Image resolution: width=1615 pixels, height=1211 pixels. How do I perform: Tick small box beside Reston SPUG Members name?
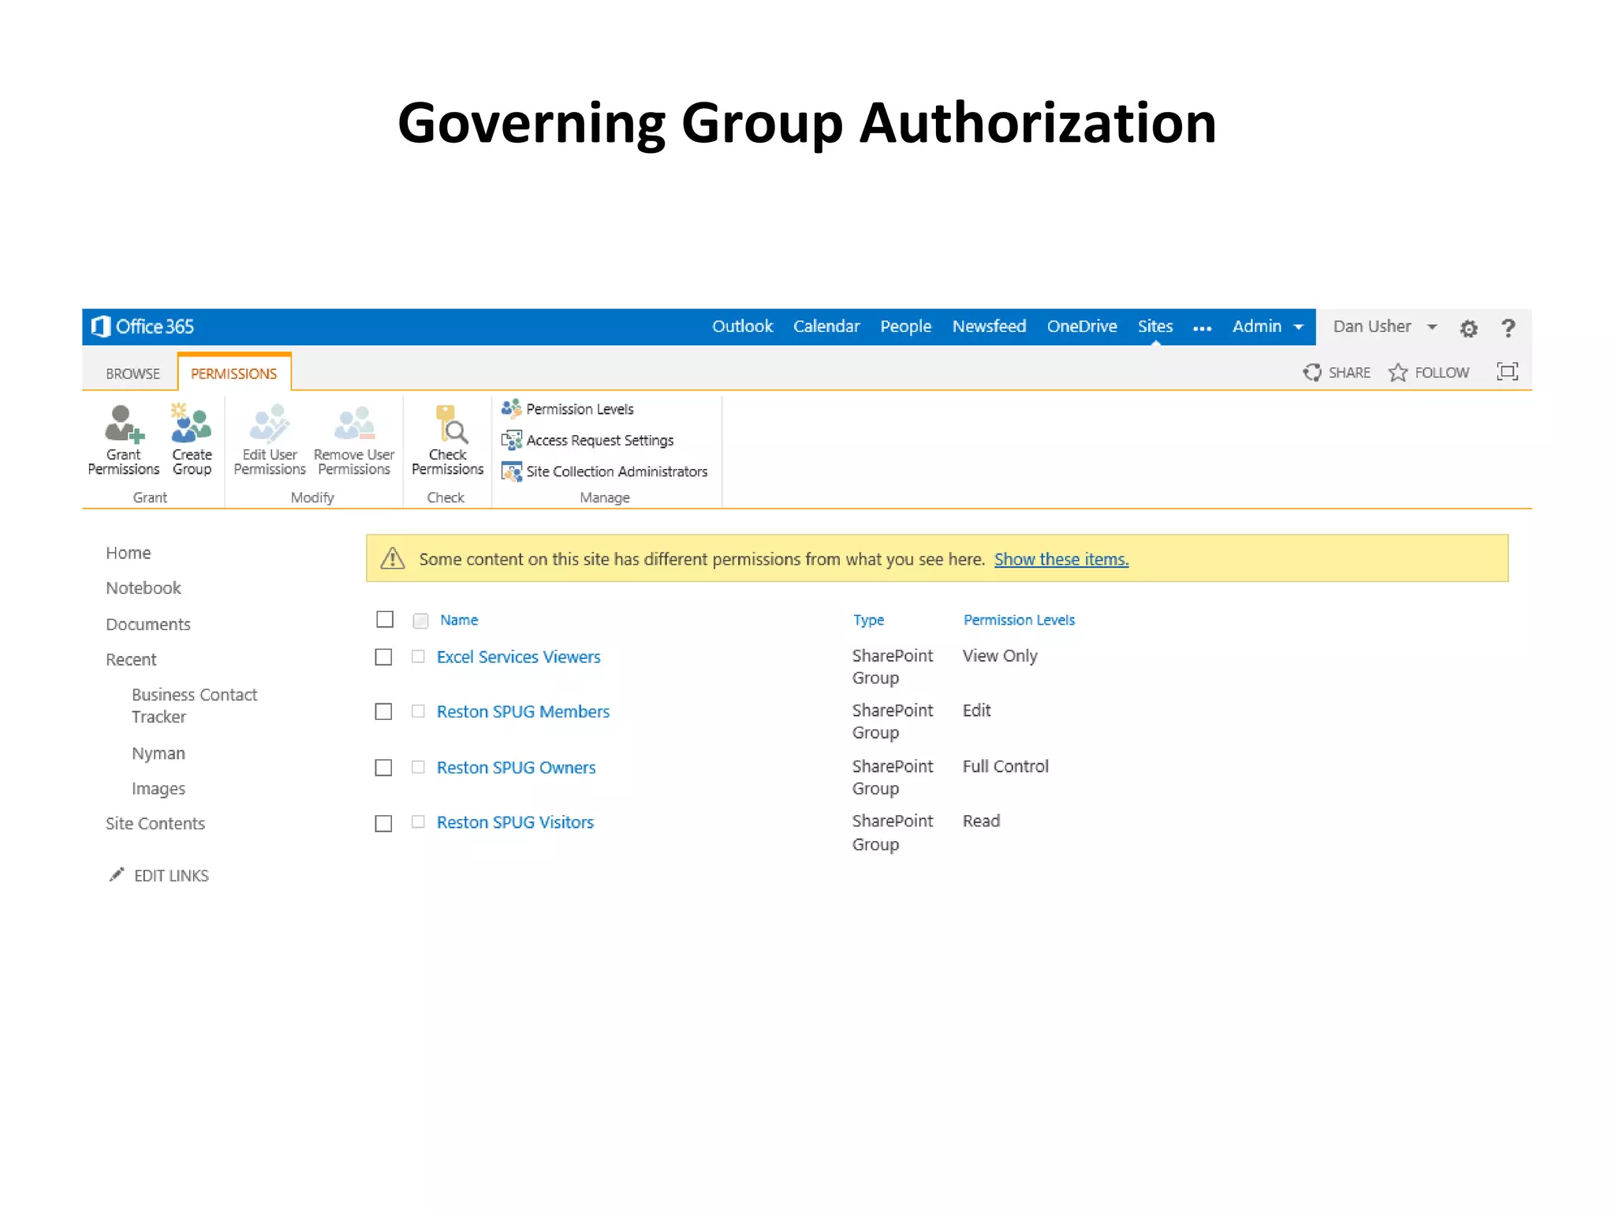point(418,711)
